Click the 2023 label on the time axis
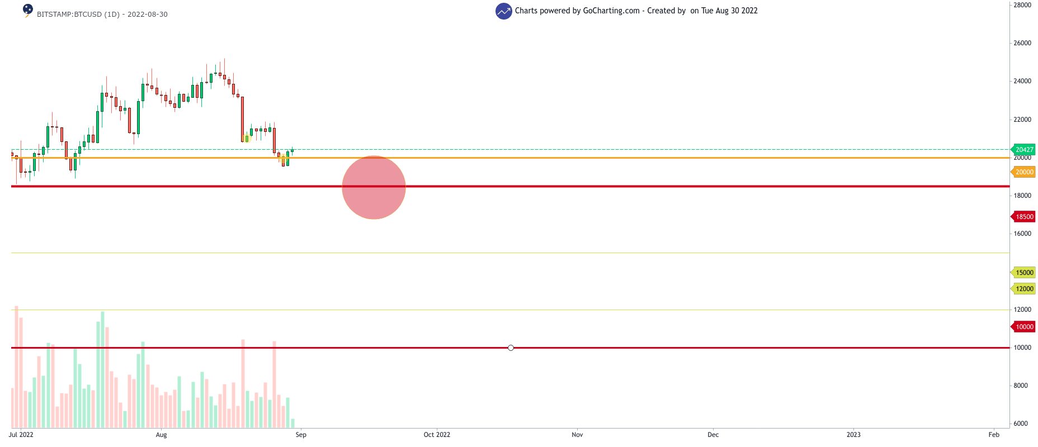The height and width of the screenshot is (447, 1038). click(853, 435)
